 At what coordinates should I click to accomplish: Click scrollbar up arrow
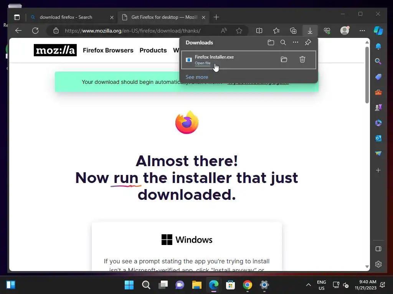tap(367, 42)
